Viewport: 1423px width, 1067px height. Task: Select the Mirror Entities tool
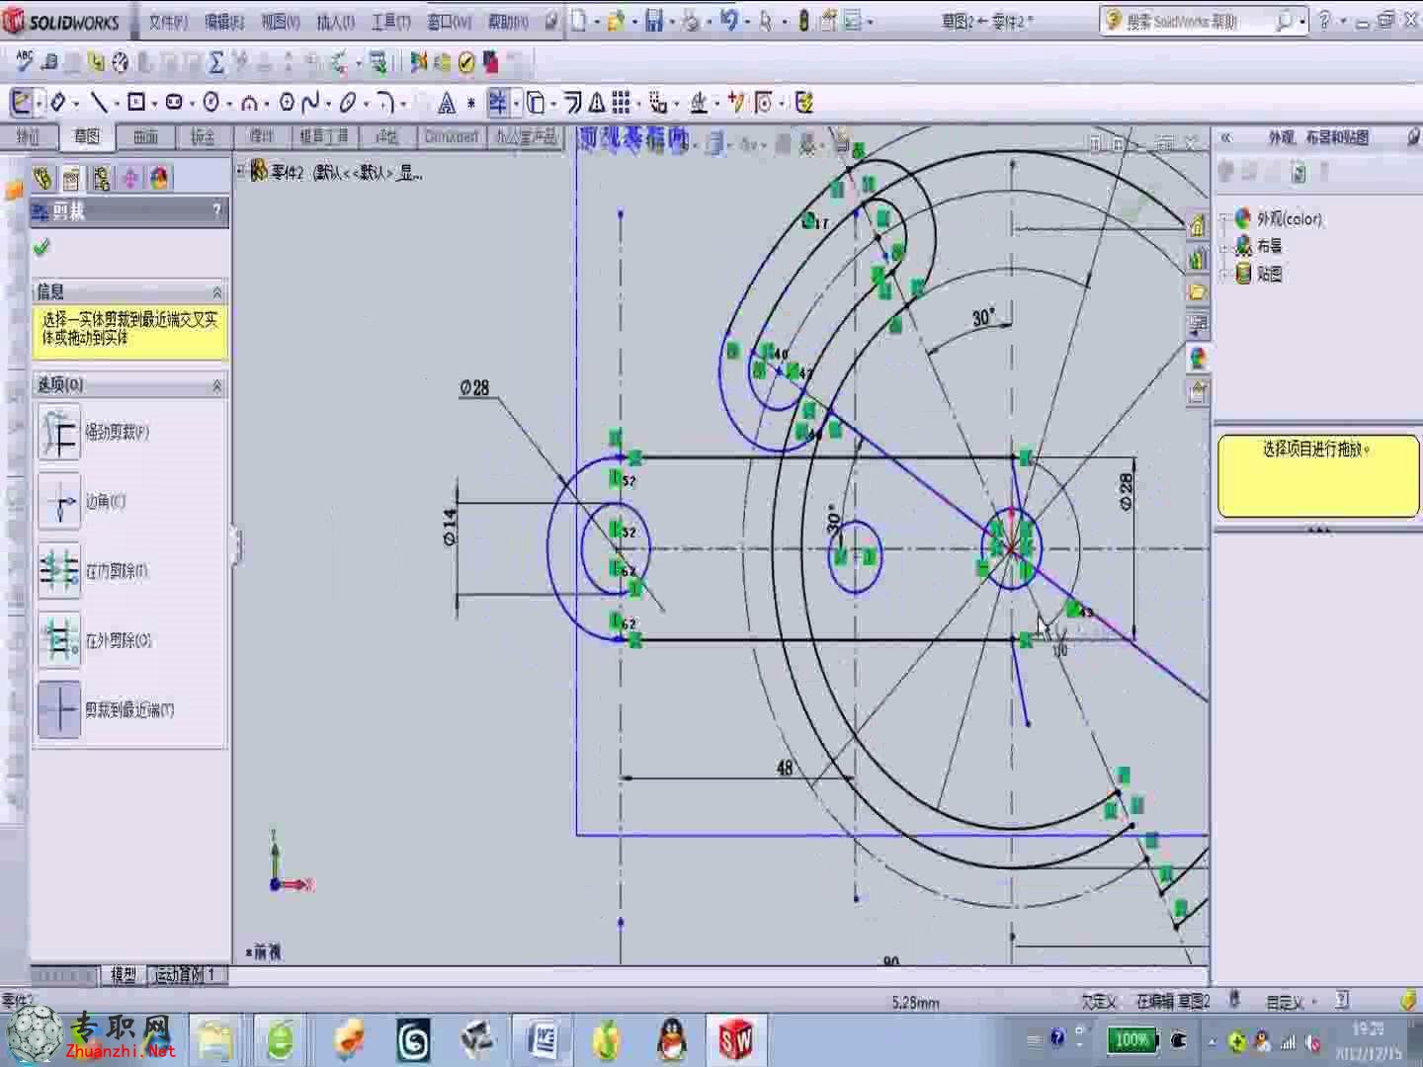pos(597,102)
